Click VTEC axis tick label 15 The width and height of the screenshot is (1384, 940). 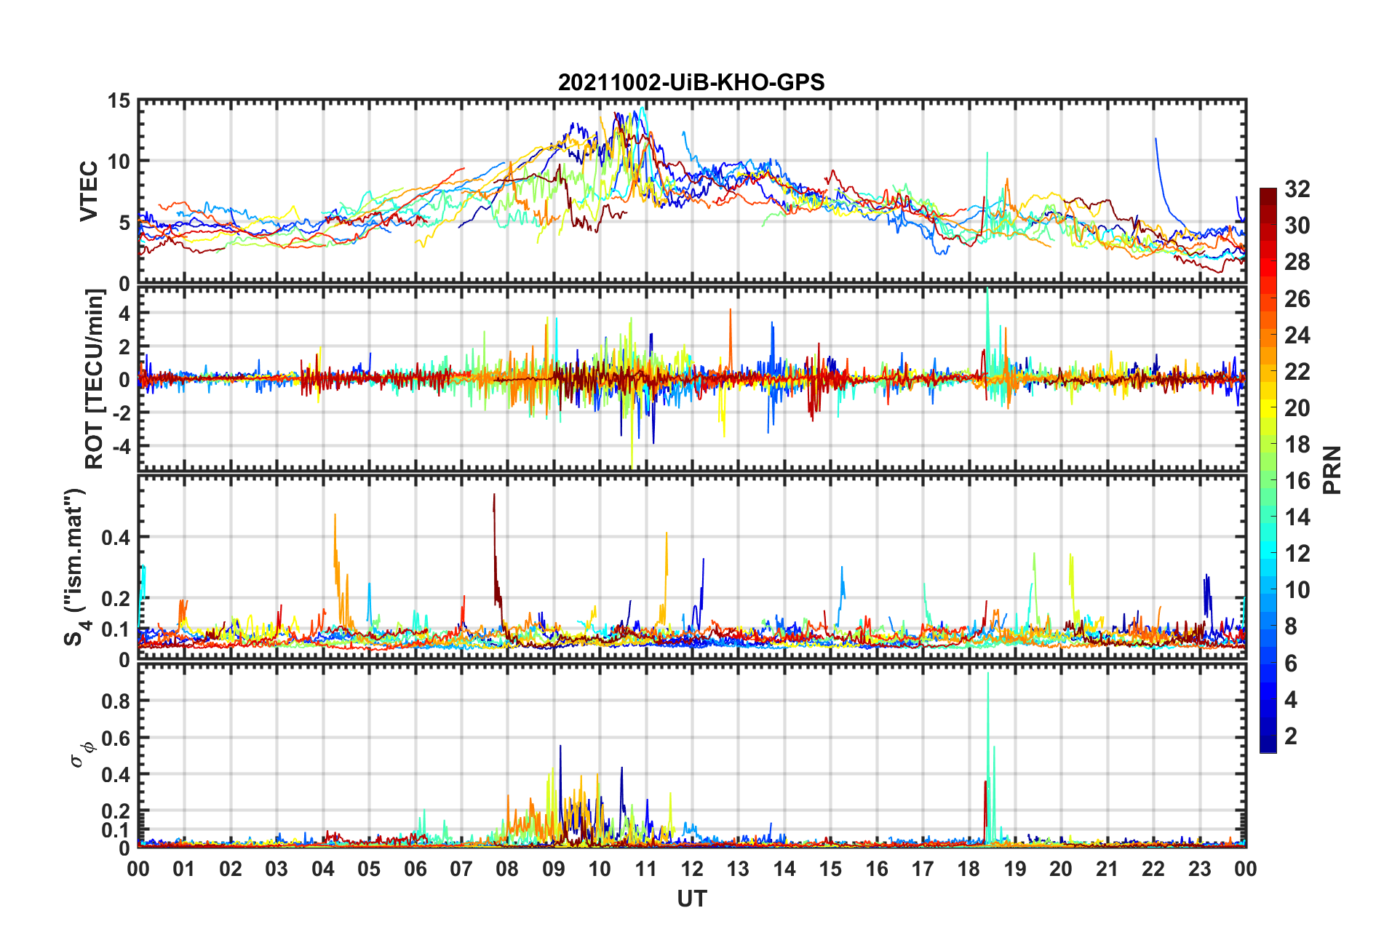point(119,101)
